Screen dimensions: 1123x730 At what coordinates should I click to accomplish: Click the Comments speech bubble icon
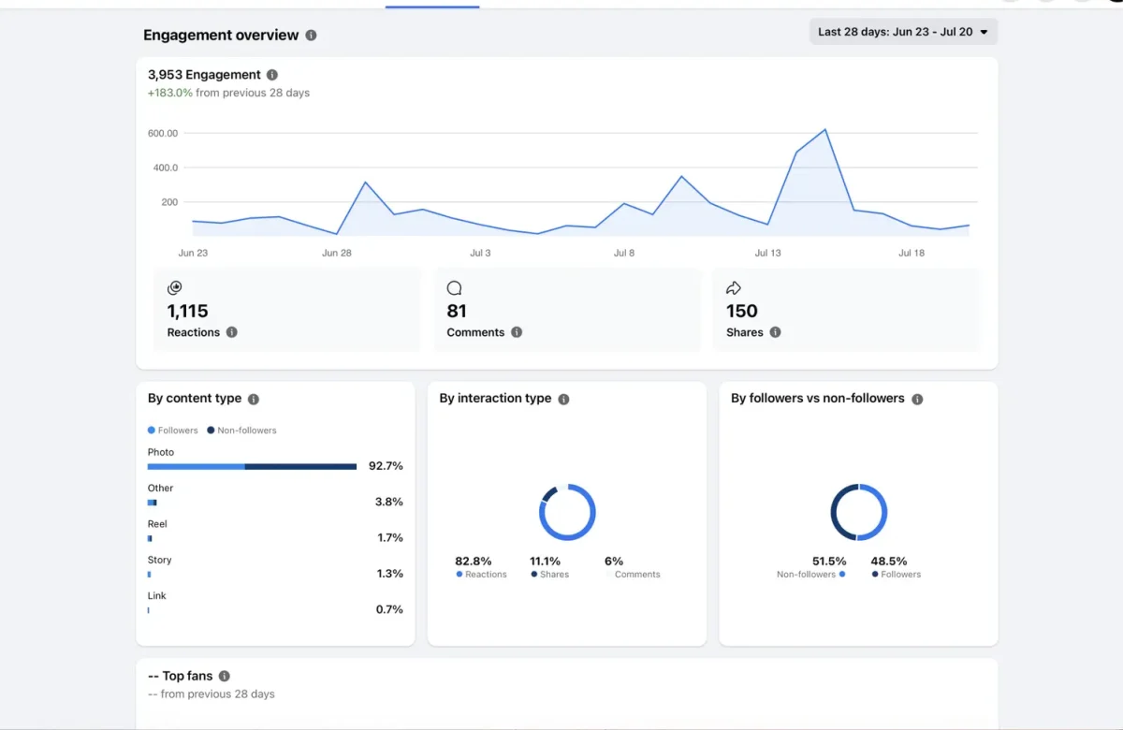(455, 288)
